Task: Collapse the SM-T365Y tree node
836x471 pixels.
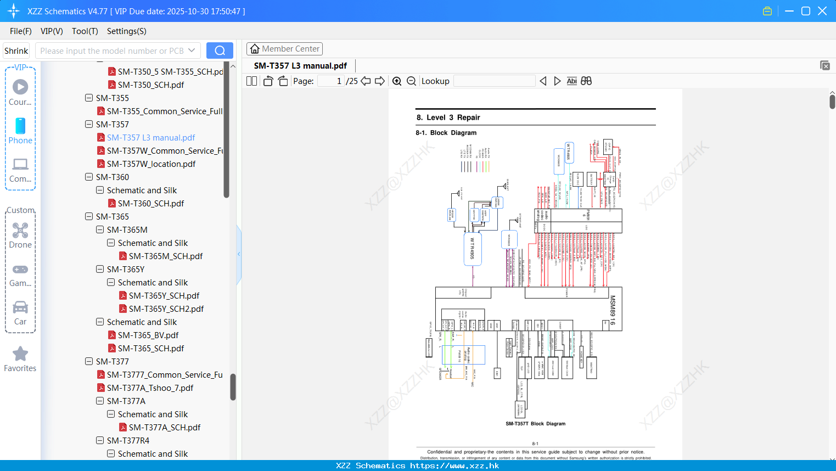Action: click(x=100, y=270)
